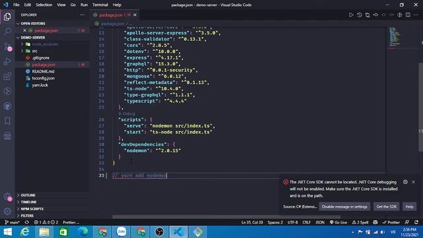The height and width of the screenshot is (238, 423).
Task: Open the Explorer view in activity bar
Action: coord(7,17)
